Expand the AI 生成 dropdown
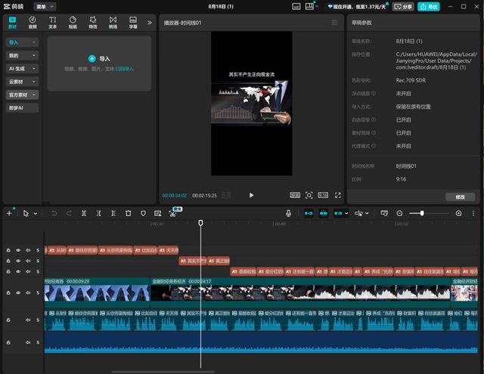Viewport: 484px width, 374px height. pos(22,69)
